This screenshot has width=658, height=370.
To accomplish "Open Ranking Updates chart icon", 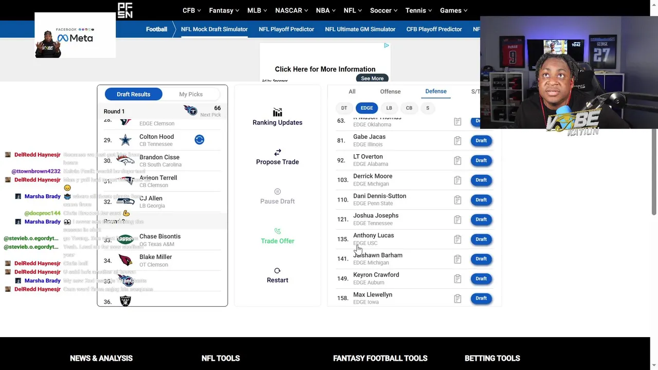I will pyautogui.click(x=278, y=113).
